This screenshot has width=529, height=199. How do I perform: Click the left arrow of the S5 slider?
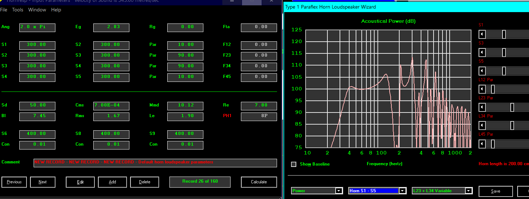[x=482, y=71]
